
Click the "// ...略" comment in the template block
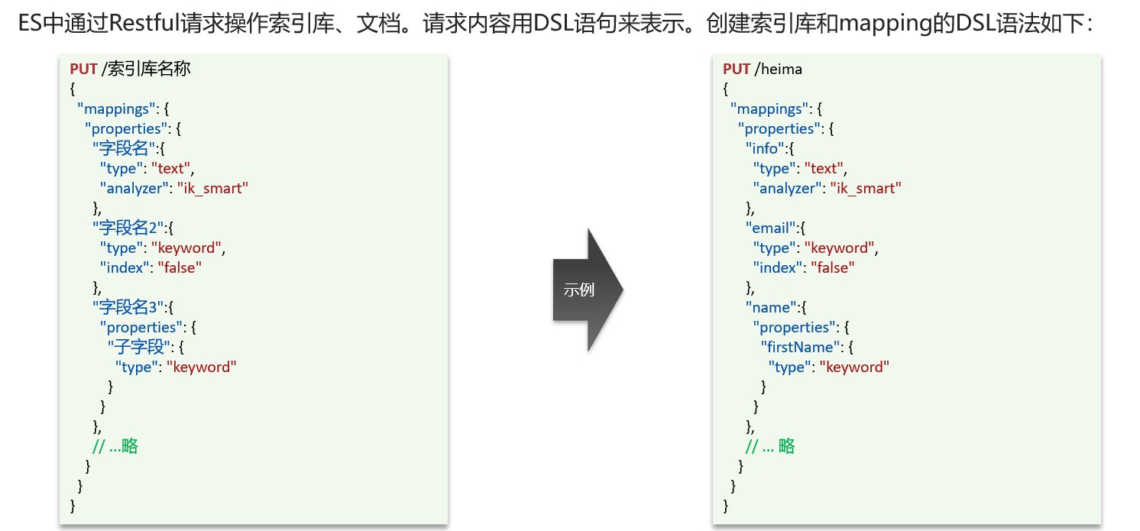[x=115, y=446]
